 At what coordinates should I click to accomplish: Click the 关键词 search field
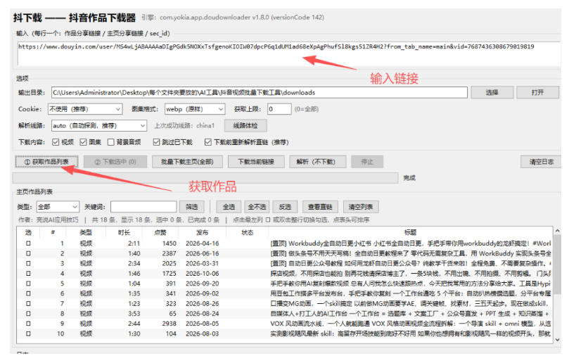[143, 207]
